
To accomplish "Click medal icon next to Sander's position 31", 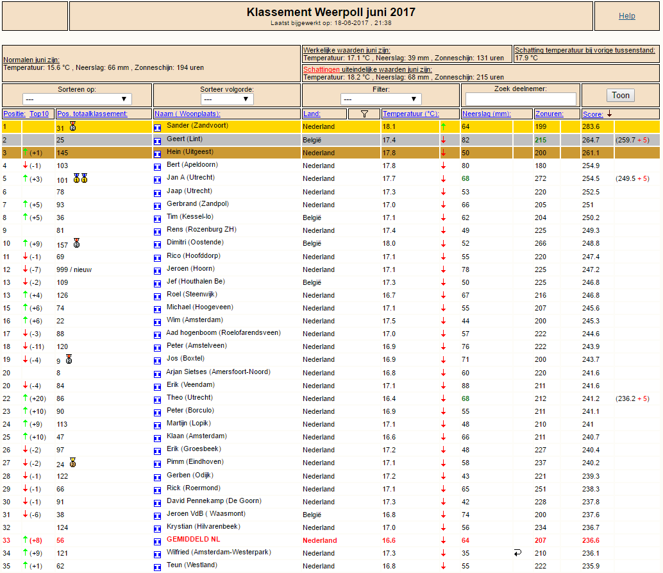I will coord(72,126).
